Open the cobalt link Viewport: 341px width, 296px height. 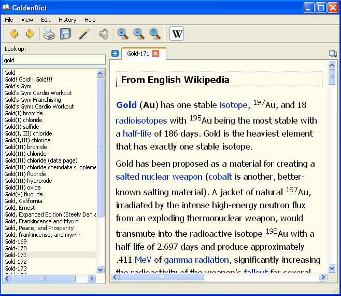[x=220, y=177]
